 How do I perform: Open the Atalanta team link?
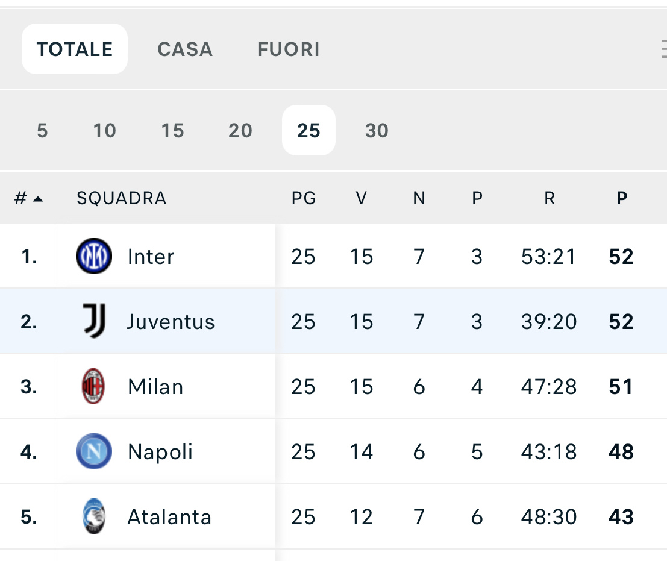169,517
